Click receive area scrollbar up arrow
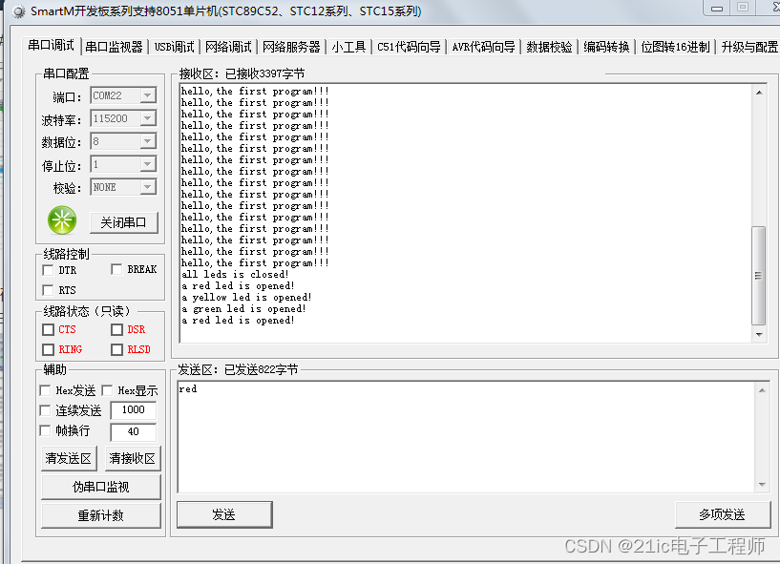Viewport: 780px width, 564px height. pos(759,93)
